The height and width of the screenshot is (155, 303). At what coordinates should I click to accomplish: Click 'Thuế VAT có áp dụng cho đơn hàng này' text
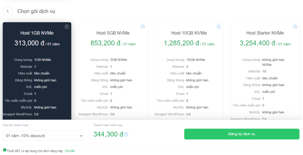[35, 151]
